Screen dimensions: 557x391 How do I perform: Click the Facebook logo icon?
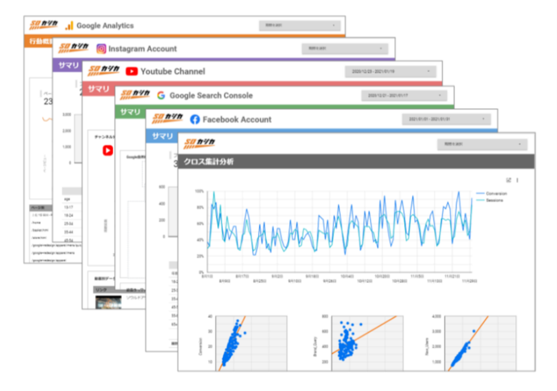coord(195,119)
